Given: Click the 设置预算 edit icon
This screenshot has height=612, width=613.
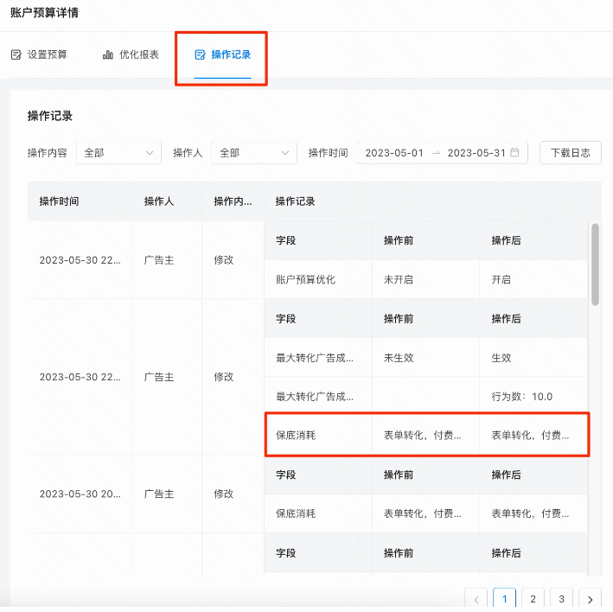Looking at the screenshot, I should pyautogui.click(x=16, y=54).
